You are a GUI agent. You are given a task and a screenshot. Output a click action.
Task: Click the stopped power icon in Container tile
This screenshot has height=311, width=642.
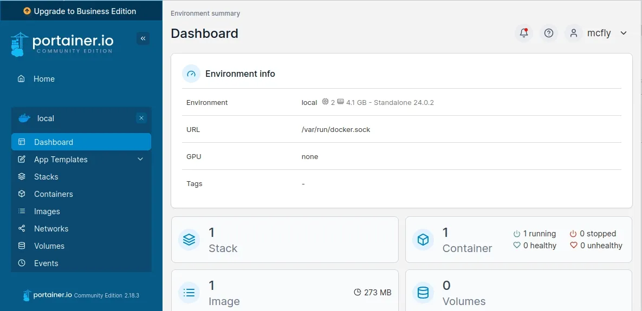(573, 234)
